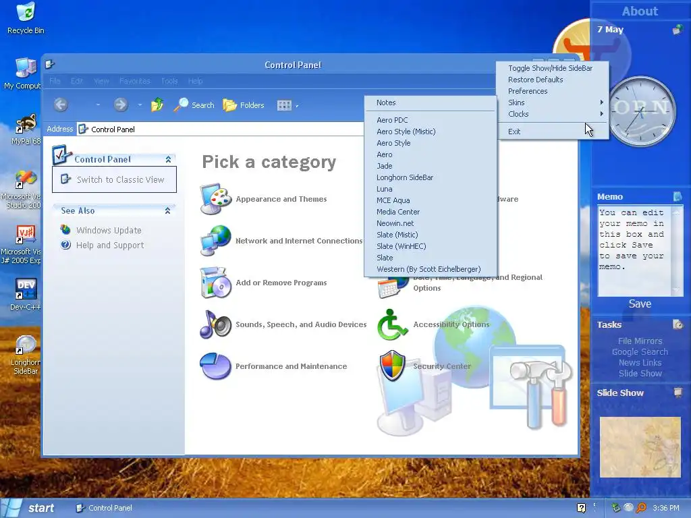The width and height of the screenshot is (691, 518).
Task: Choose Exit in sidebar context menu
Action: [553, 132]
